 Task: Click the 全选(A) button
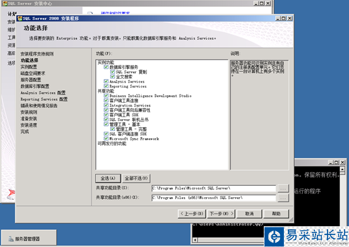[x=108, y=178]
